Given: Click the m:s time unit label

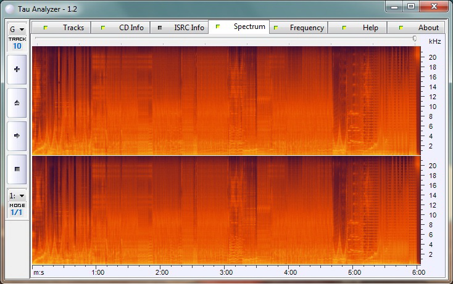Looking at the screenshot, I should pyautogui.click(x=39, y=272).
